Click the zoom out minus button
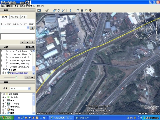The height and width of the screenshot is (120, 160). 157,39
